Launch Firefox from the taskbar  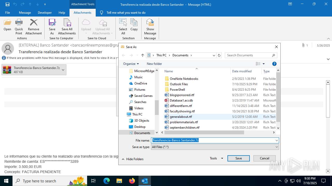132,181
